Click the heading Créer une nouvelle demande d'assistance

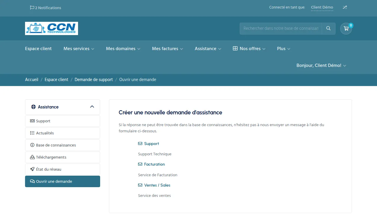(170, 113)
